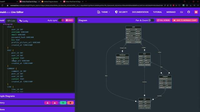Click the 'image_url VARCHAR' code line
This screenshot has width=200, height=112.
click(x=20, y=61)
